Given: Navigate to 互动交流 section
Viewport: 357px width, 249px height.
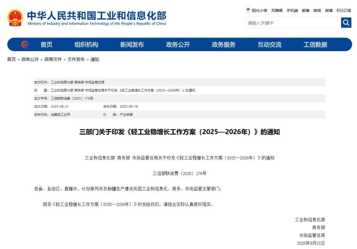Looking at the screenshot, I should pos(270,45).
